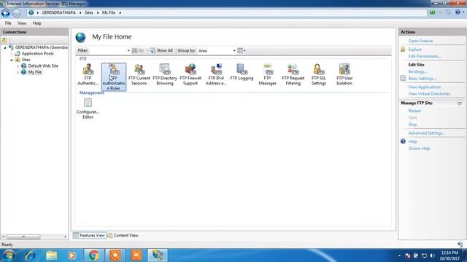Open FTP Logging feature
Viewport: 467px width, 262px height.
pyautogui.click(x=242, y=72)
